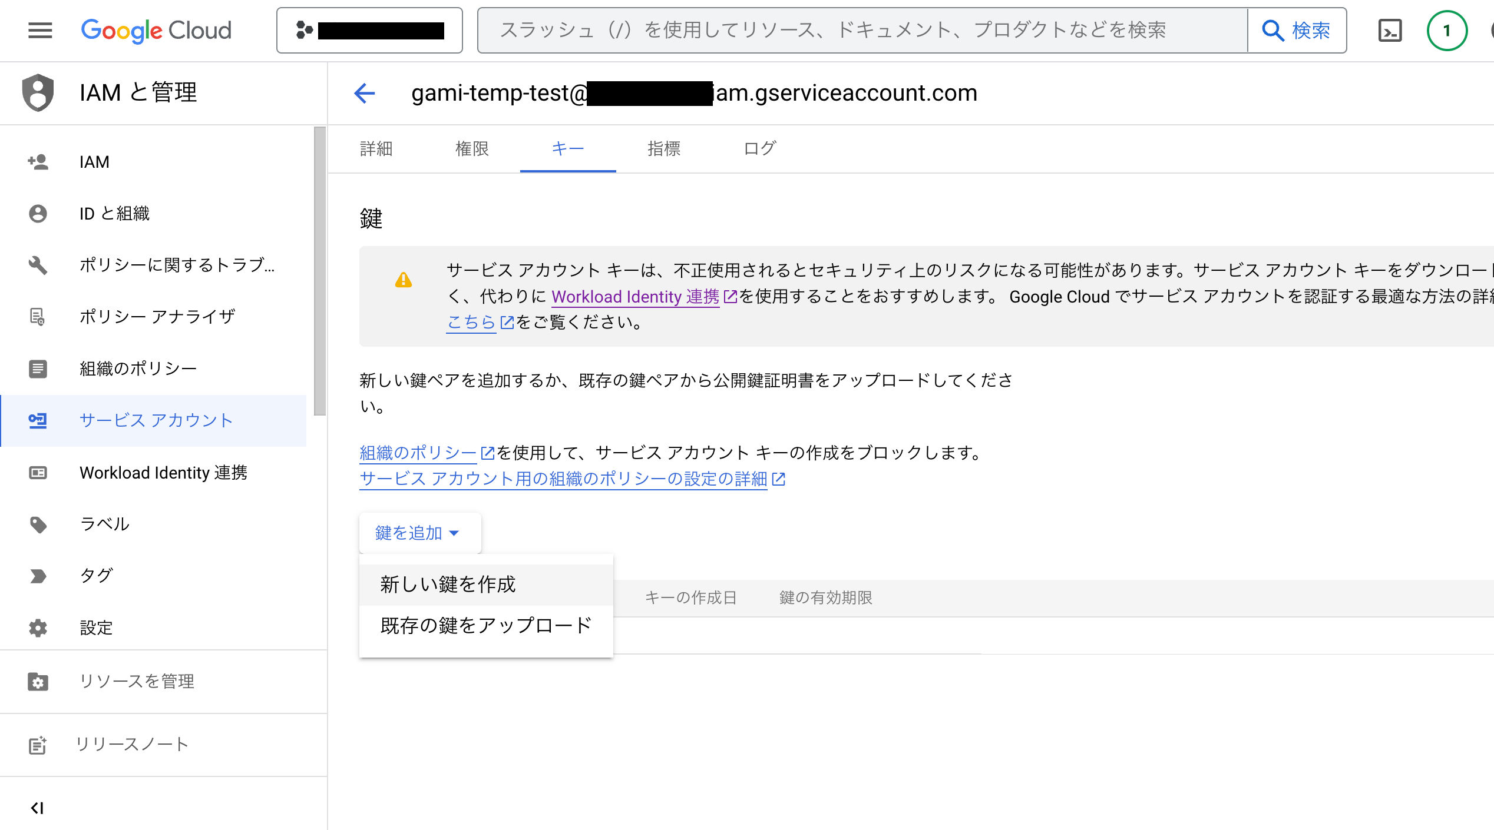
Task: Open 設定 in the sidebar
Action: 153,628
